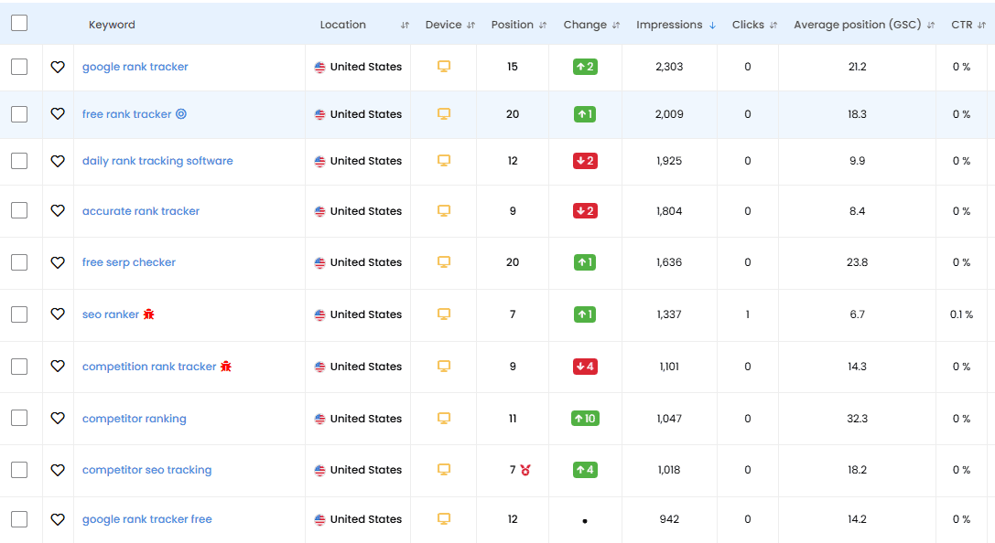The image size is (995, 543).
Task: Select the 'free serp checker' row checkbox
Action: coord(19,262)
